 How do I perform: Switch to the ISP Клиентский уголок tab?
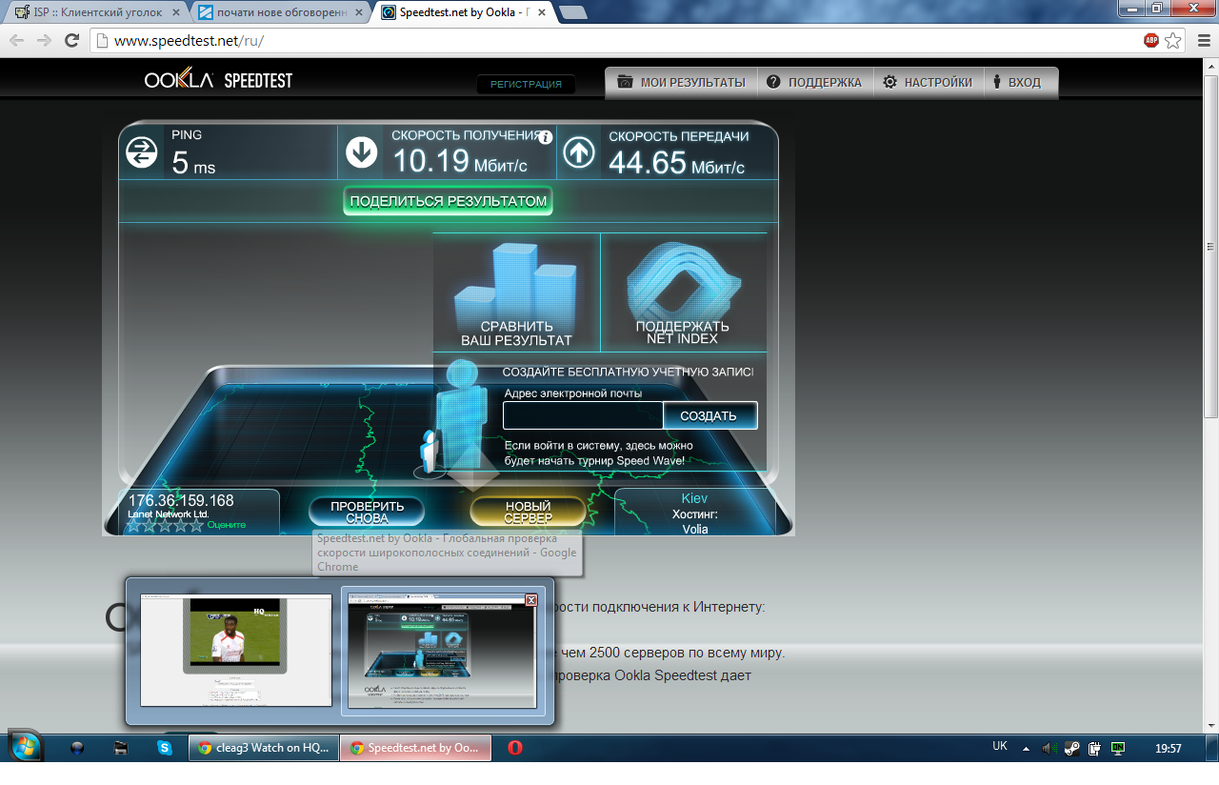(95, 12)
